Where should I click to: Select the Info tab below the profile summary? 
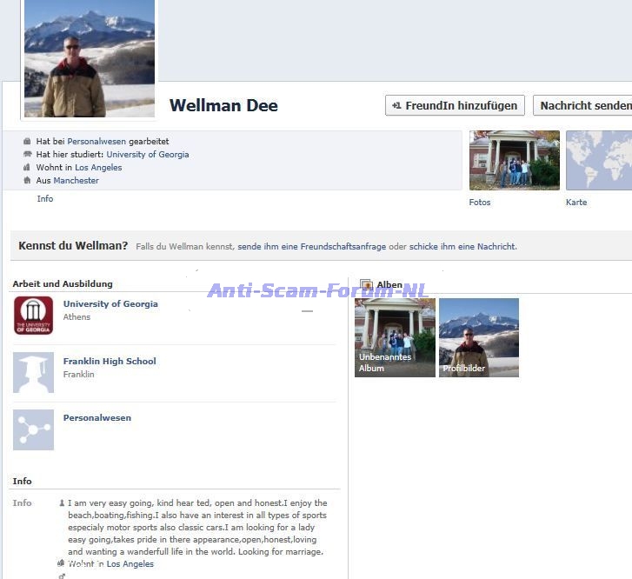coord(45,198)
